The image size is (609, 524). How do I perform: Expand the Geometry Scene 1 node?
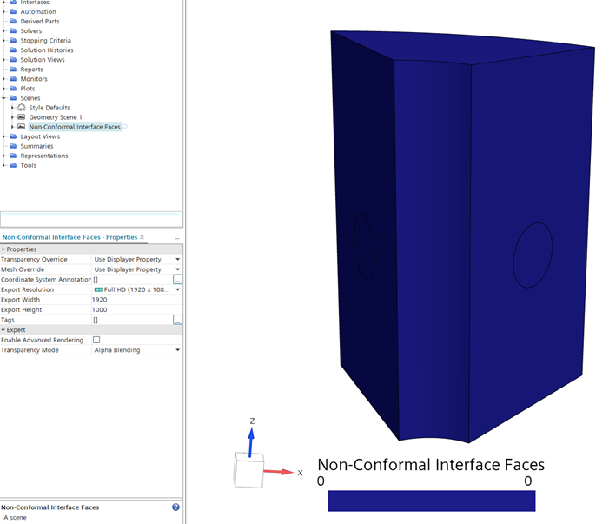click(12, 117)
